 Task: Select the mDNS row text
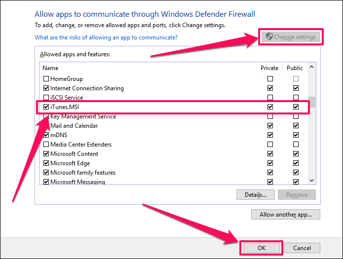59,135
